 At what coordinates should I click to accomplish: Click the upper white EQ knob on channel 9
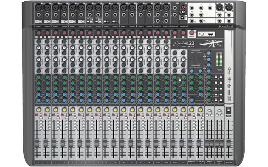point(107,48)
